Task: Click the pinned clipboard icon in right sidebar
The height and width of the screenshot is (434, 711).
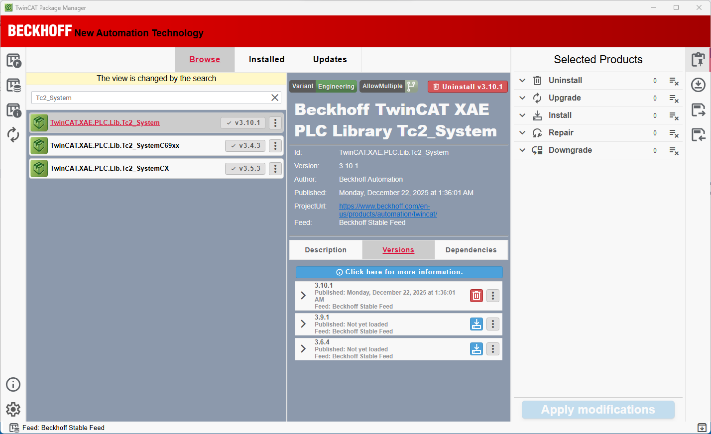Action: point(698,60)
